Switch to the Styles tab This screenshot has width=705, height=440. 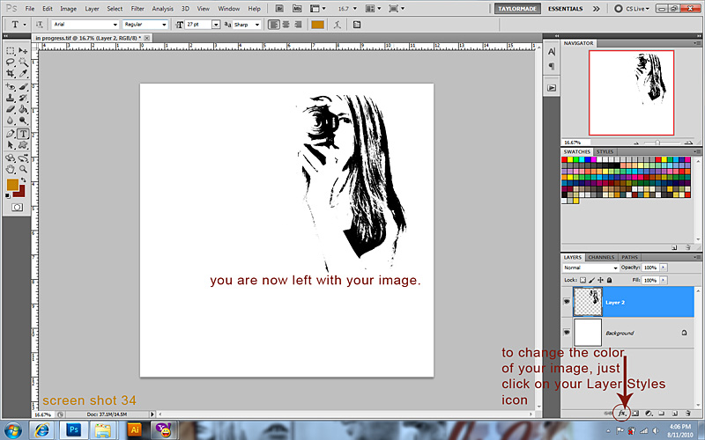coord(605,151)
